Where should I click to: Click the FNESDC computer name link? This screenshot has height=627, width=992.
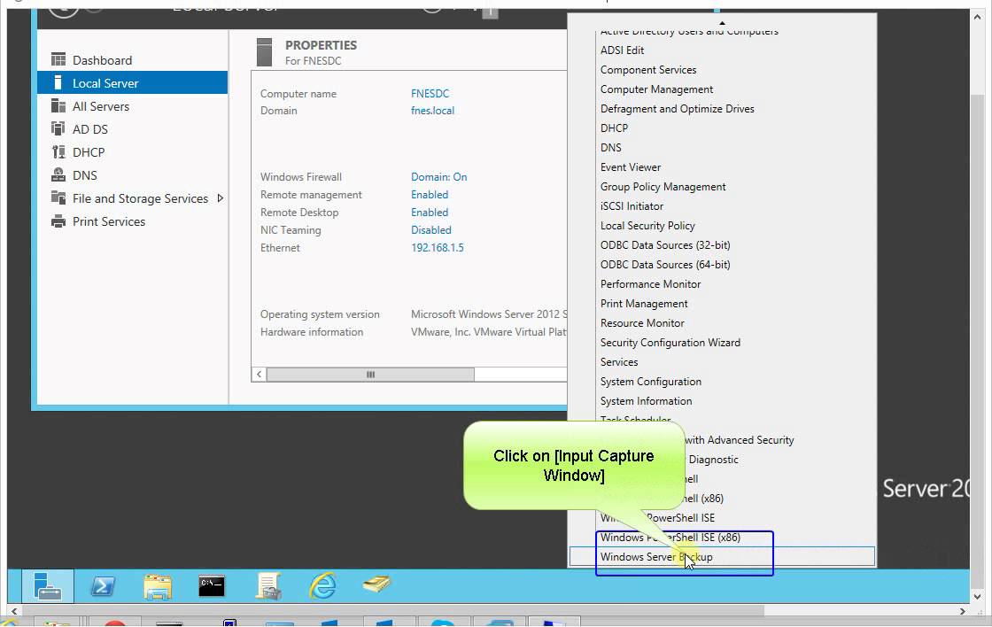430,93
